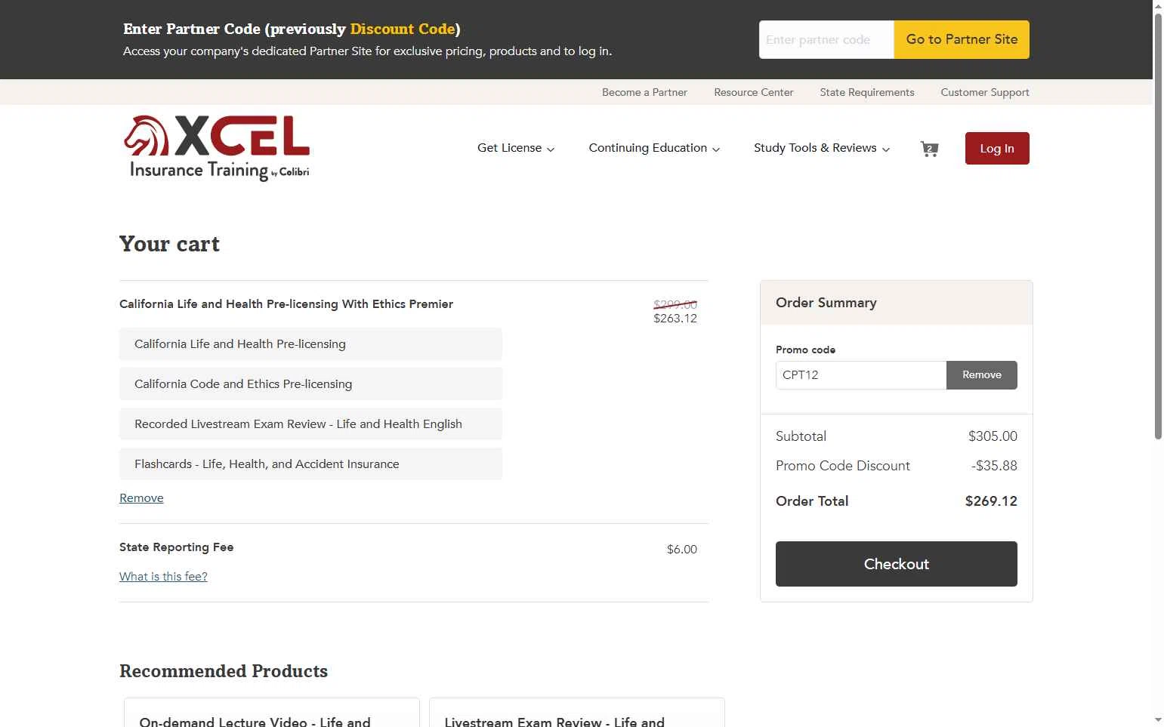
Task: Open the State Requirements link
Action: [867, 92]
